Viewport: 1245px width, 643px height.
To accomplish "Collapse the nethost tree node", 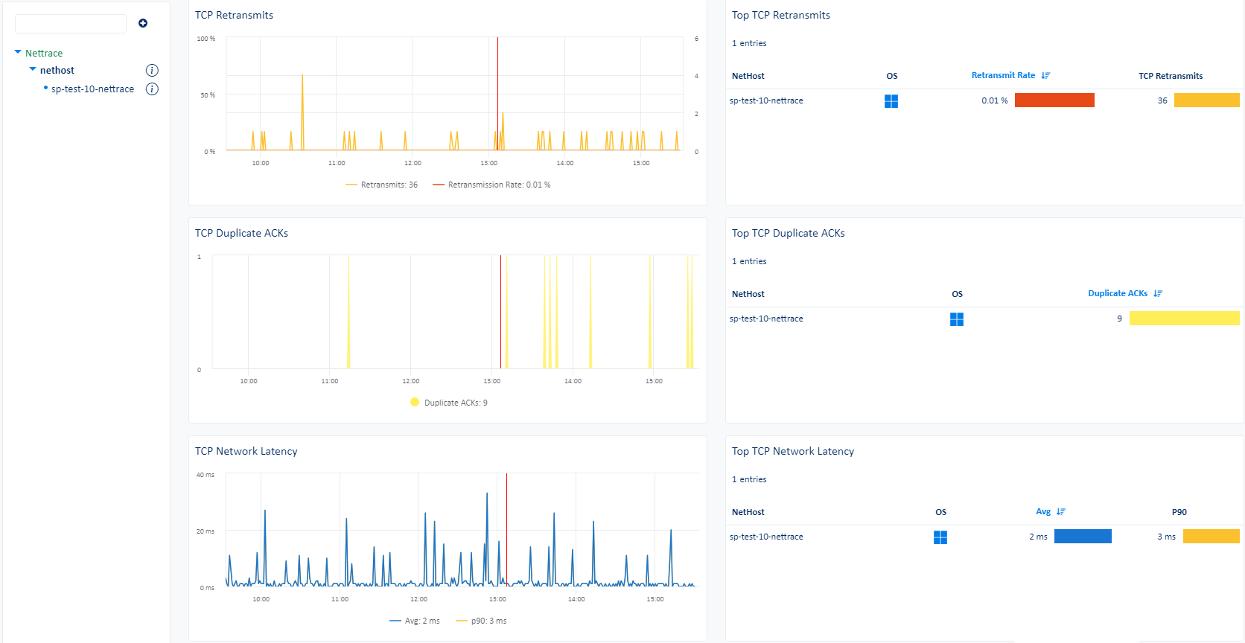I will [33, 70].
